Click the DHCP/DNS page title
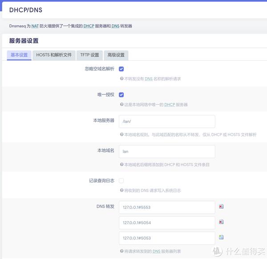 (26, 10)
